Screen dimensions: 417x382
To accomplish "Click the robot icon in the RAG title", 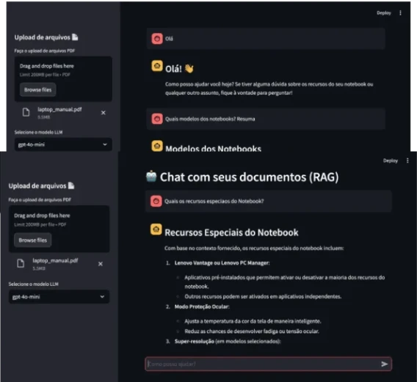I will click(151, 177).
